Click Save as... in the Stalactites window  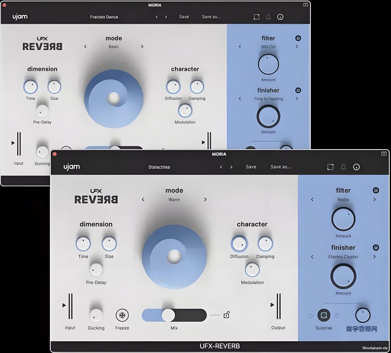tap(281, 167)
